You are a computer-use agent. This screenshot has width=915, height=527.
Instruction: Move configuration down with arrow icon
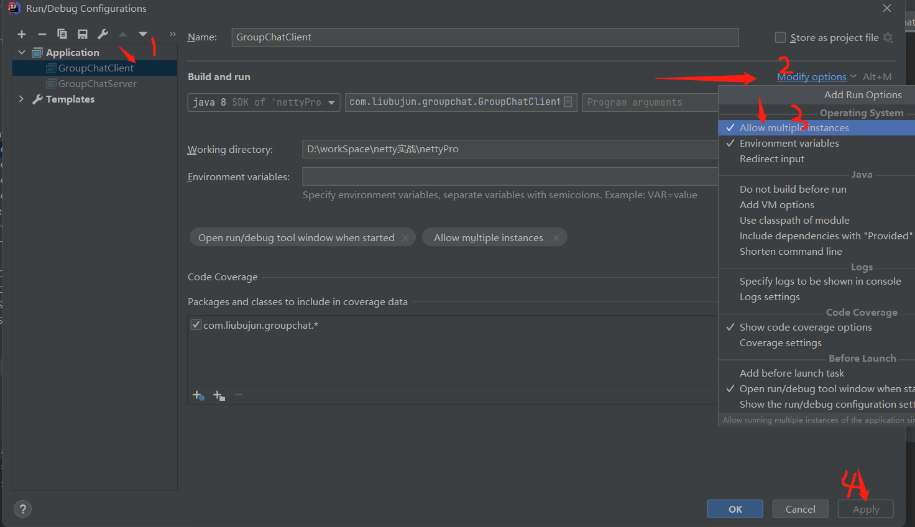click(143, 34)
